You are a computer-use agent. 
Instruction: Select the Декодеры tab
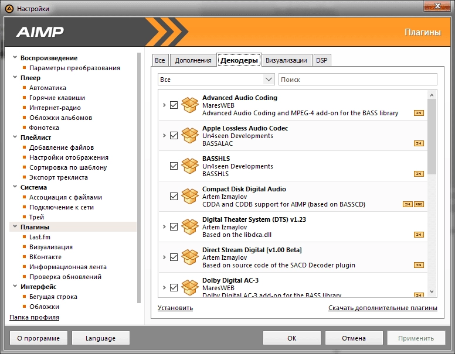pos(239,60)
